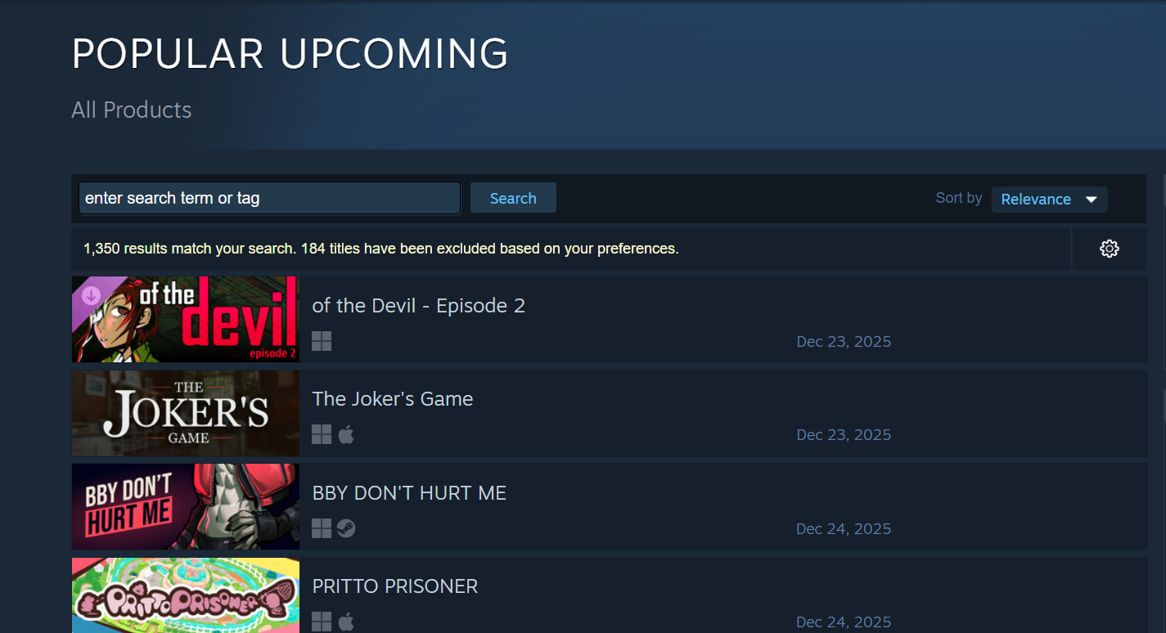Viewport: 1166px width, 633px height.
Task: Click Windows icon under BBY DON'T HURT ME
Action: pyautogui.click(x=322, y=529)
